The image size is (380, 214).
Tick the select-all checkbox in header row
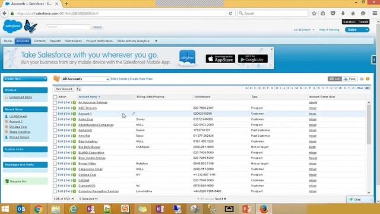pos(55,97)
